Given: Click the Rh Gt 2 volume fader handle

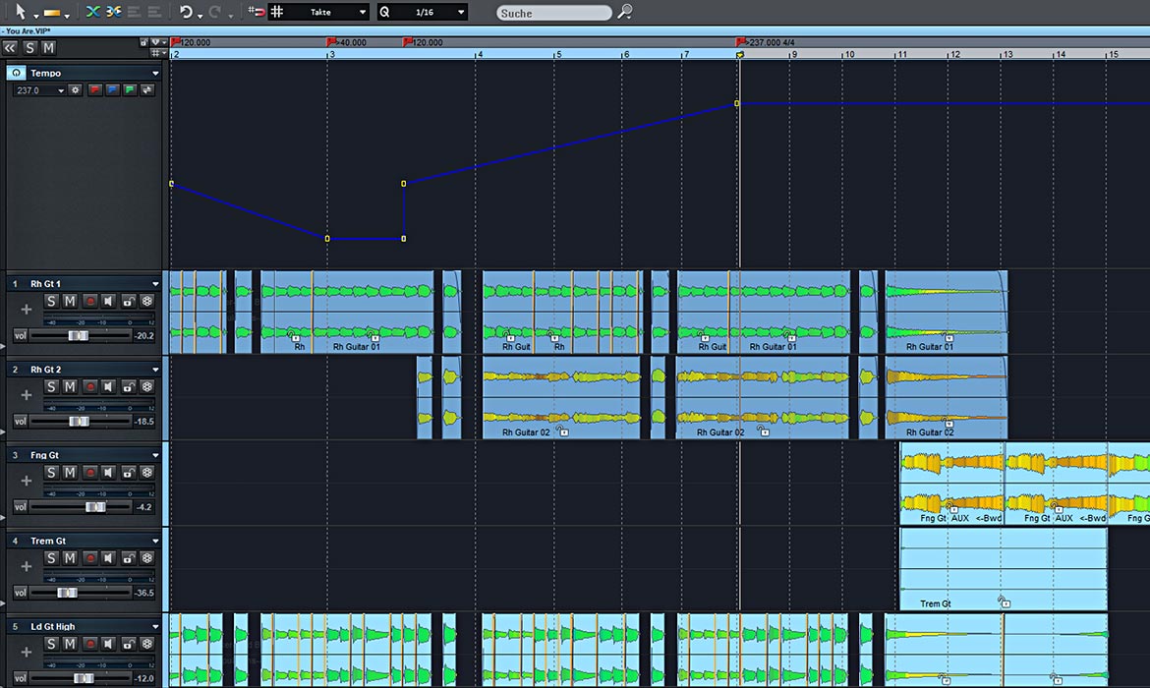Looking at the screenshot, I should 80,422.
